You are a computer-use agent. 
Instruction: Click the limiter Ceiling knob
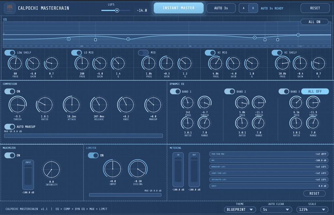138,169
